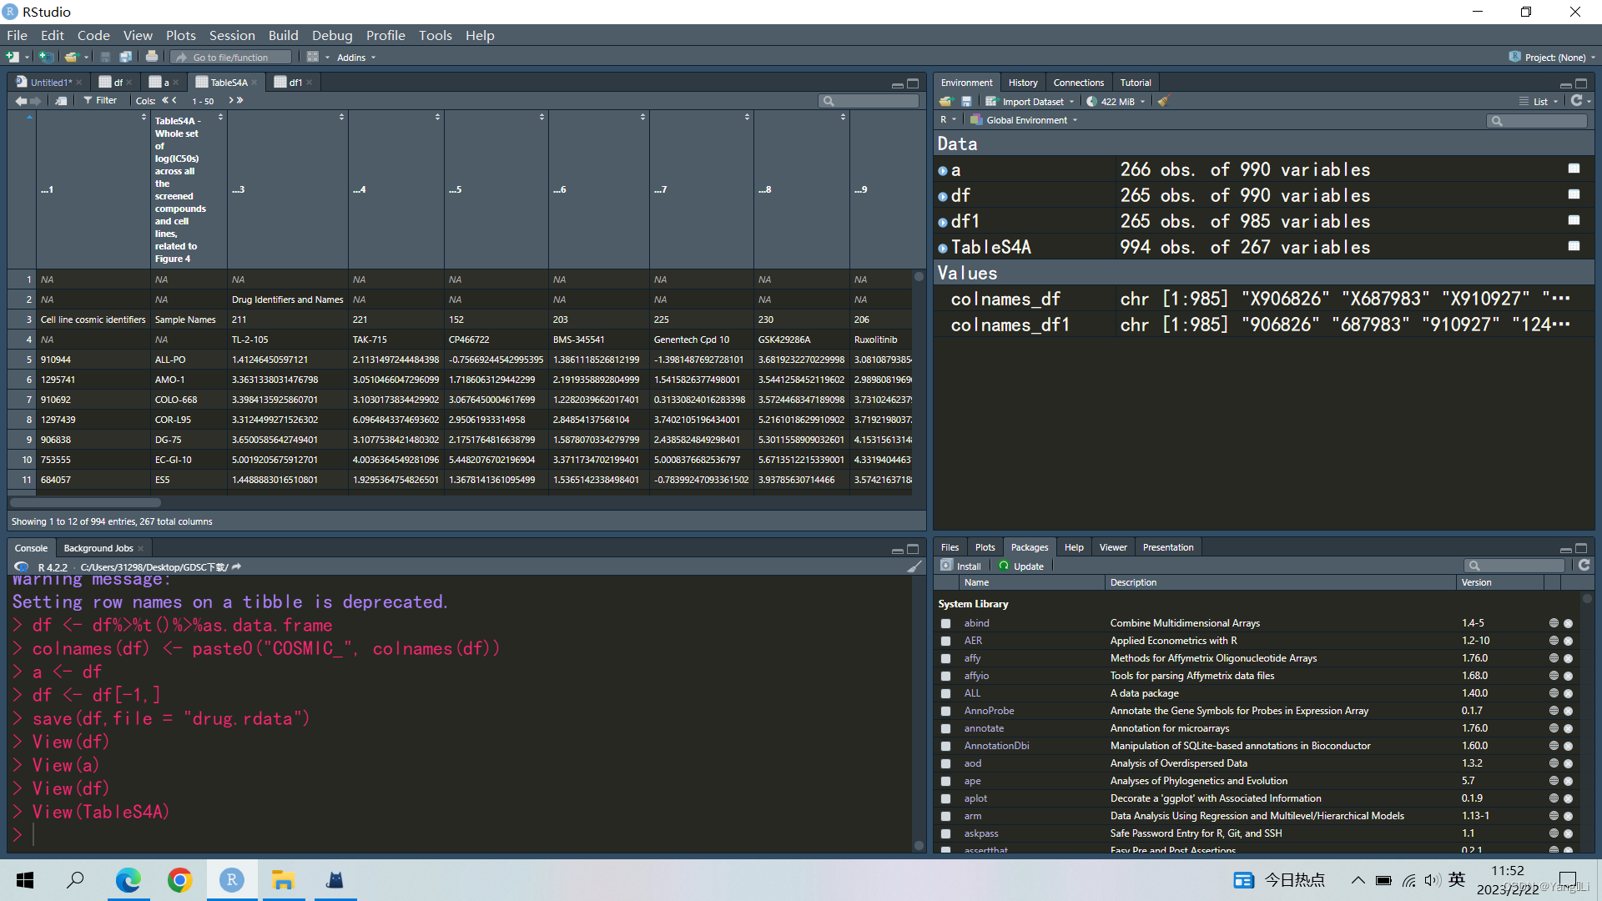Open the Session menu
The image size is (1602, 901).
(231, 35)
